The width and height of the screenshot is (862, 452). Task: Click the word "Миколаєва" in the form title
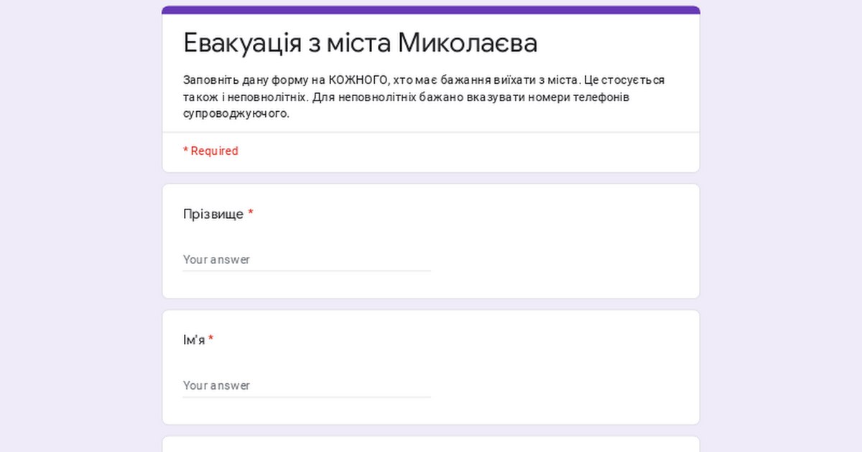click(x=468, y=43)
